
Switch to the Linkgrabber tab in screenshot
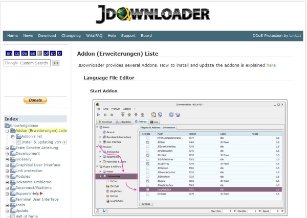click(123, 122)
